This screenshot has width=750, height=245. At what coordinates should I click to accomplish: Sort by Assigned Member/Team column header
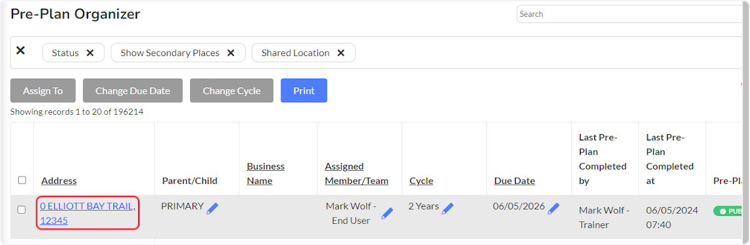pos(356,173)
